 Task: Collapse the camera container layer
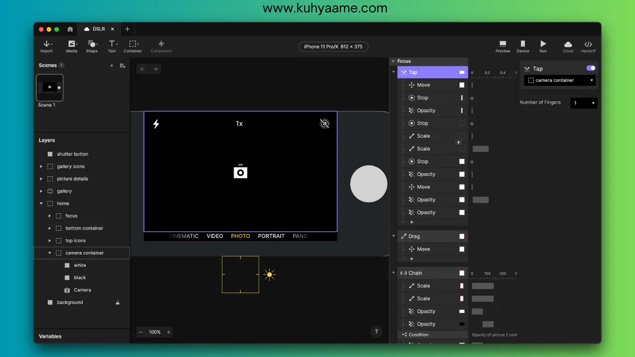click(x=50, y=253)
